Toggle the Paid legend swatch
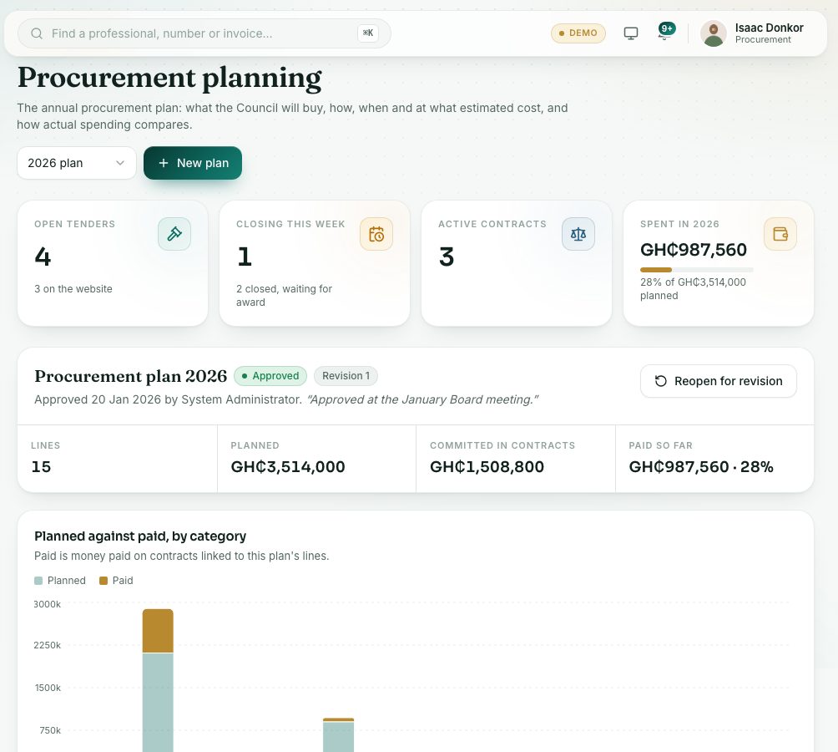 (x=103, y=581)
